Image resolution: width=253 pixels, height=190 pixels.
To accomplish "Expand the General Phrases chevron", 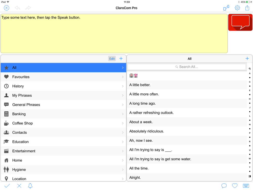I will coord(123,105).
